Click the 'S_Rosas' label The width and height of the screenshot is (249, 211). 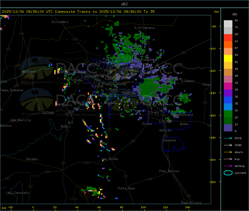[x=111, y=89]
